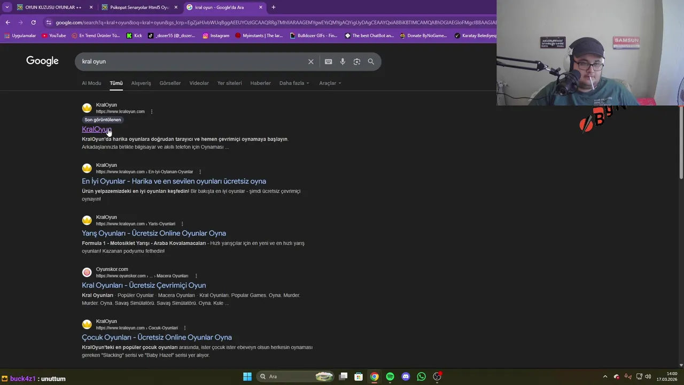The image size is (684, 385).
Task: Open more options for first KralOyun result
Action: click(152, 112)
